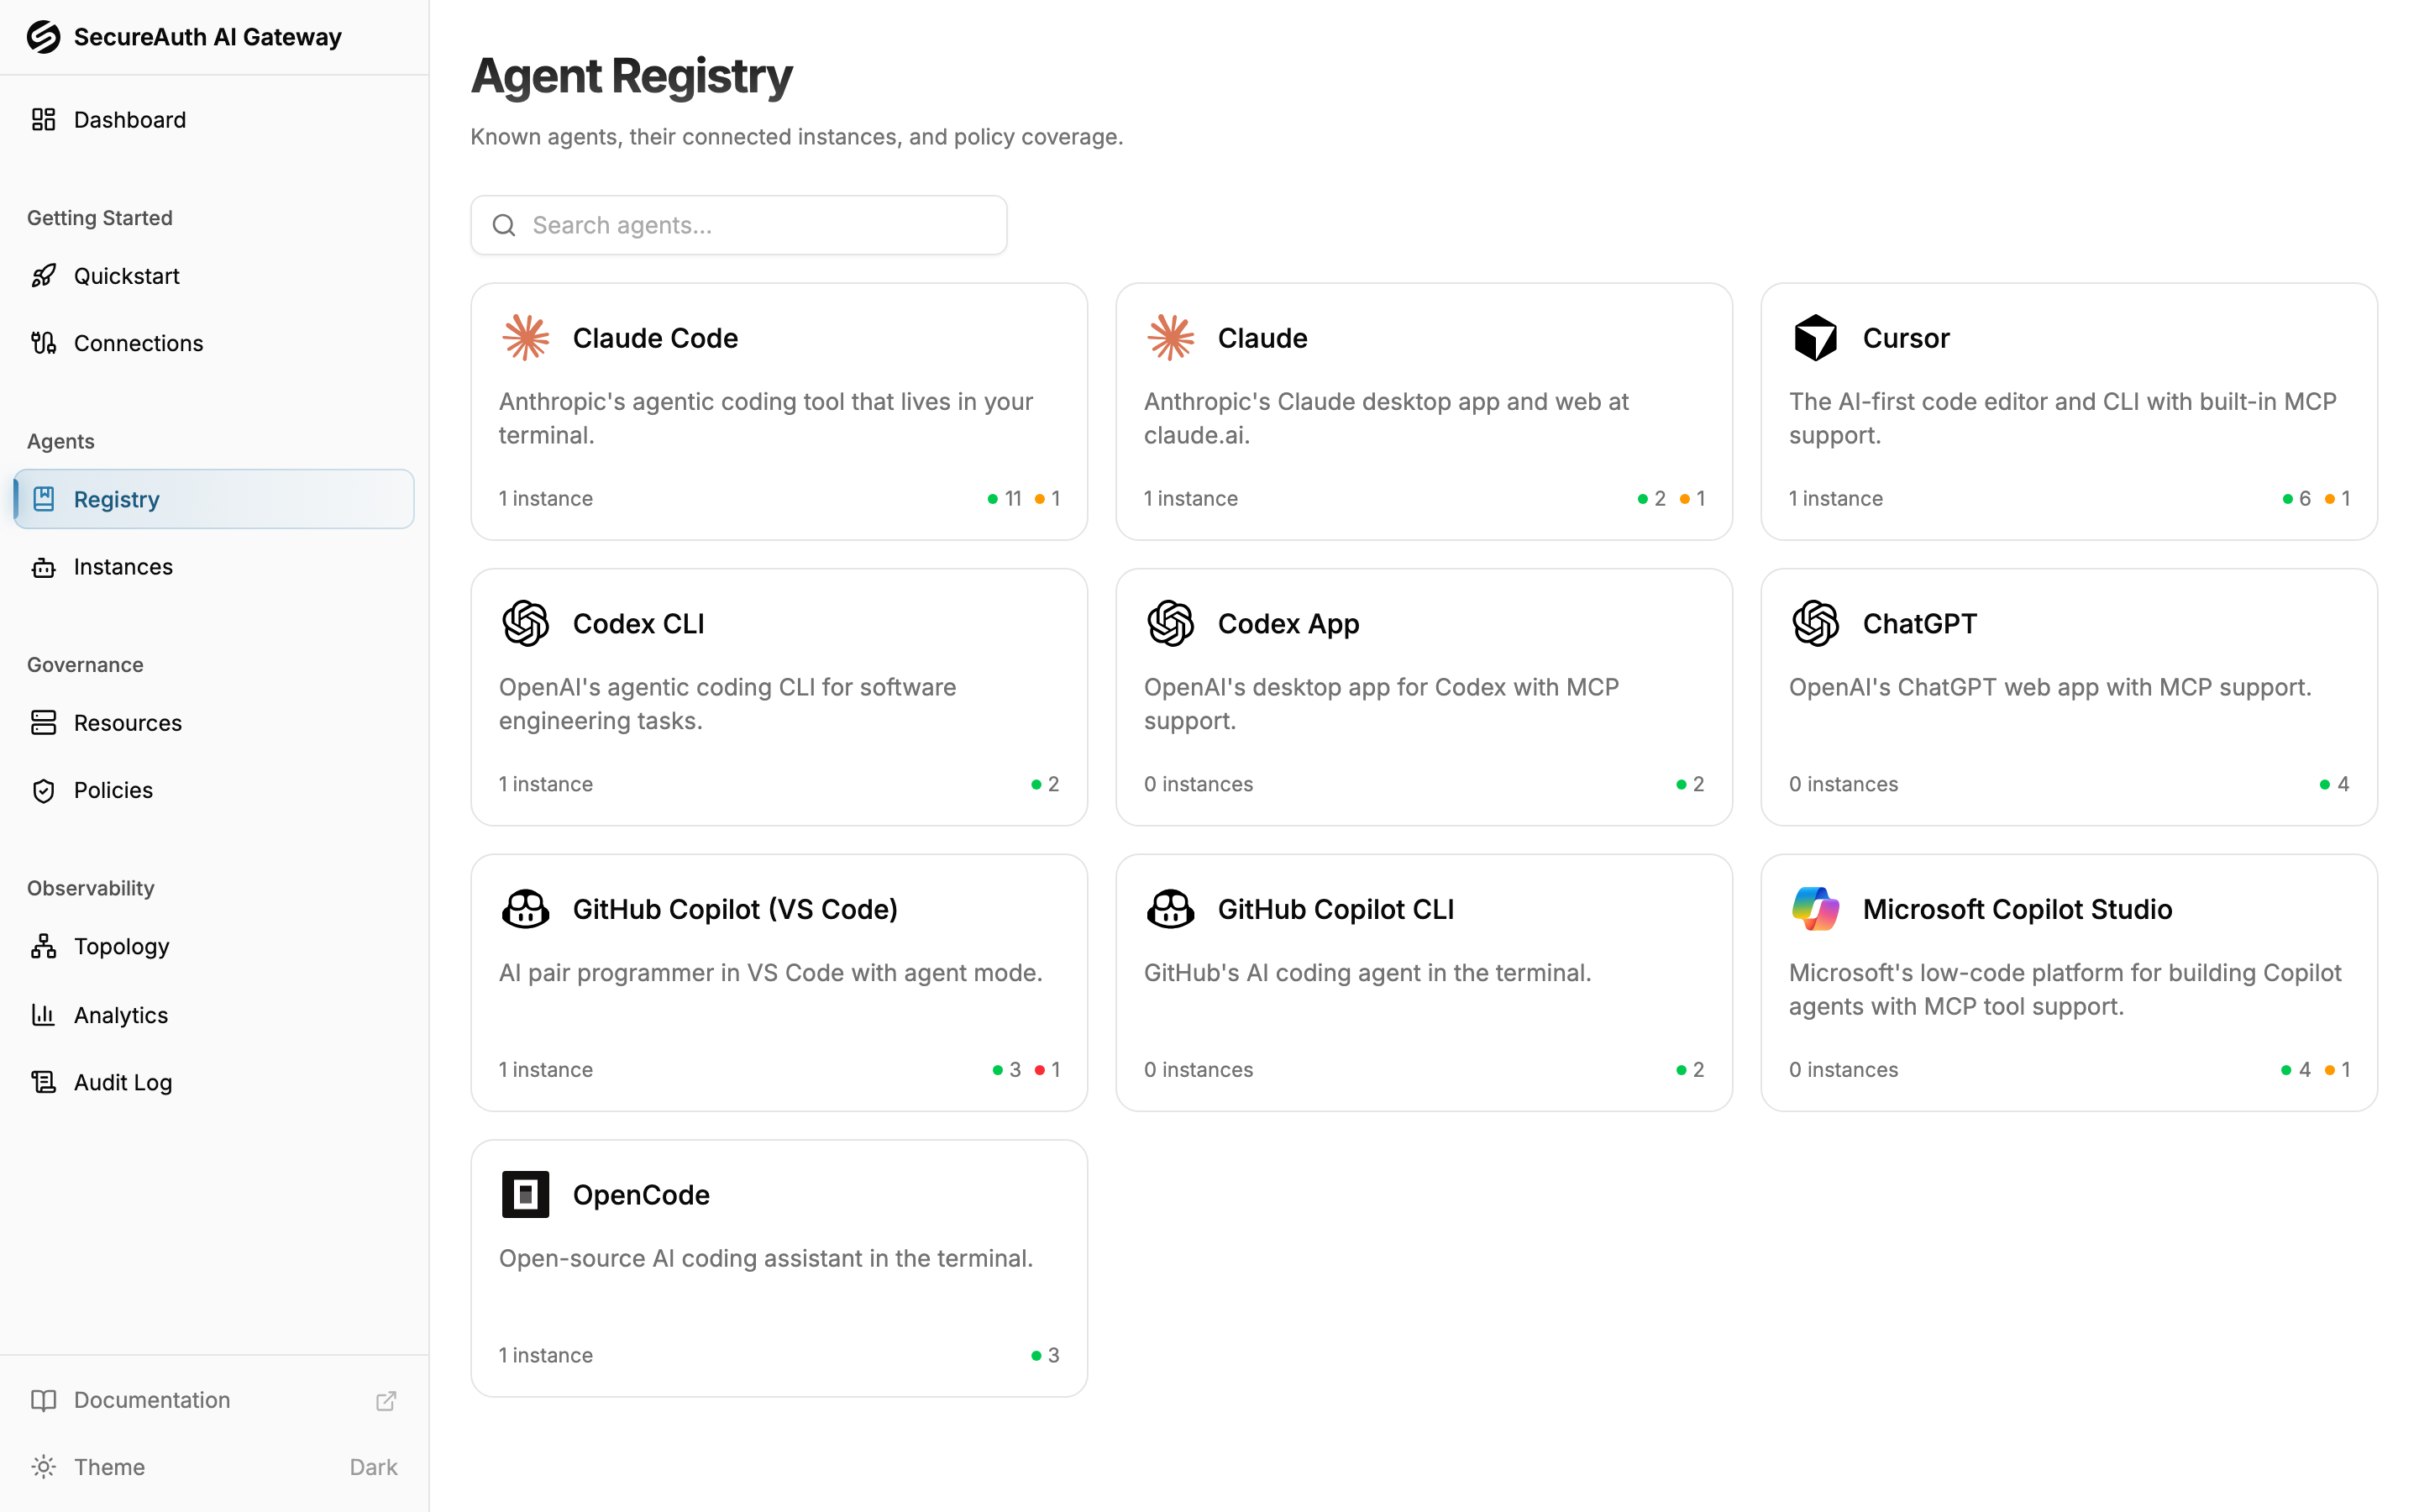Go to Analytics
Screen dimensions: 2419x1512
(x=214, y=1015)
